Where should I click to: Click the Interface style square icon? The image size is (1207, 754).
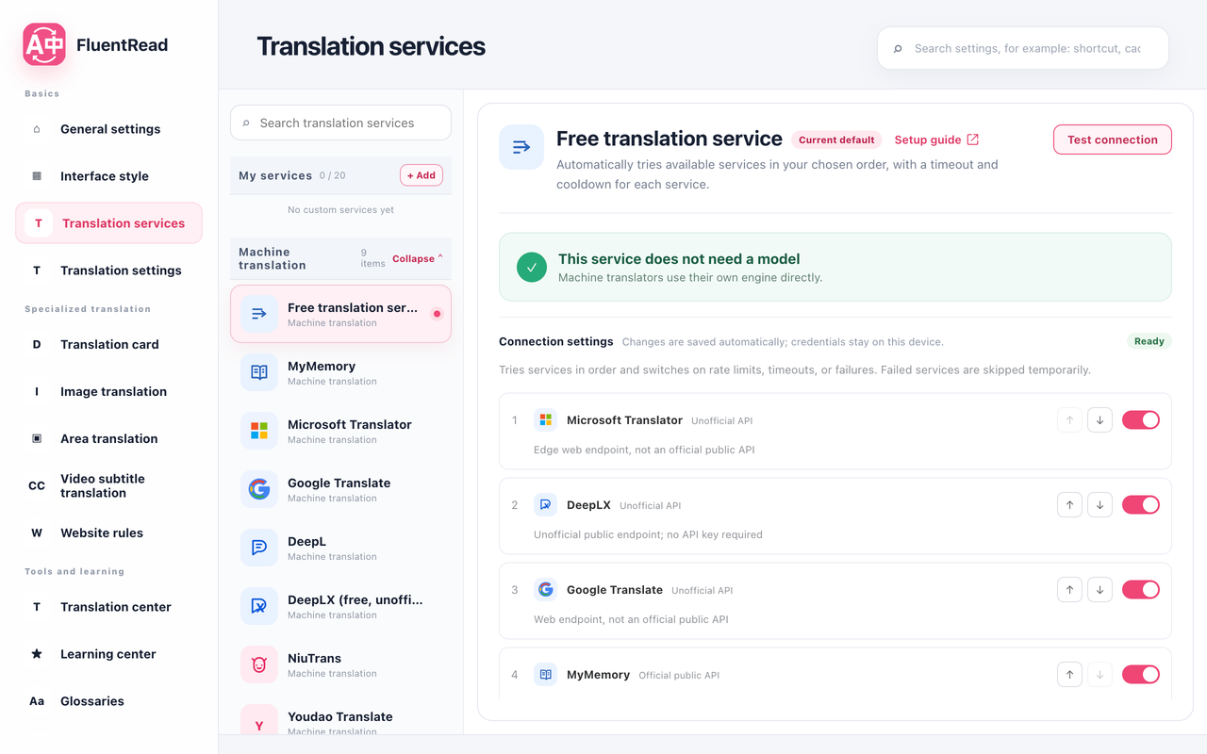point(37,176)
